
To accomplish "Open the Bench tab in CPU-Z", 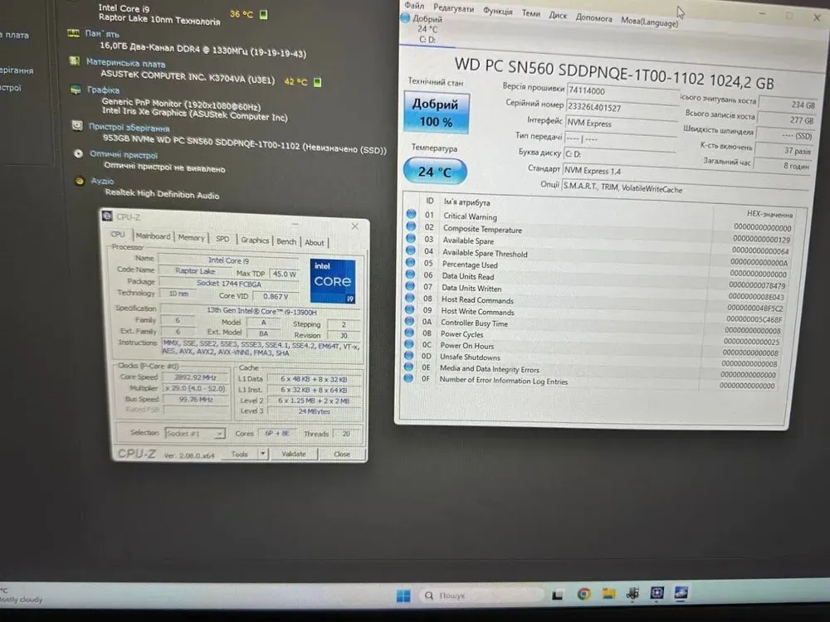I will (x=286, y=241).
